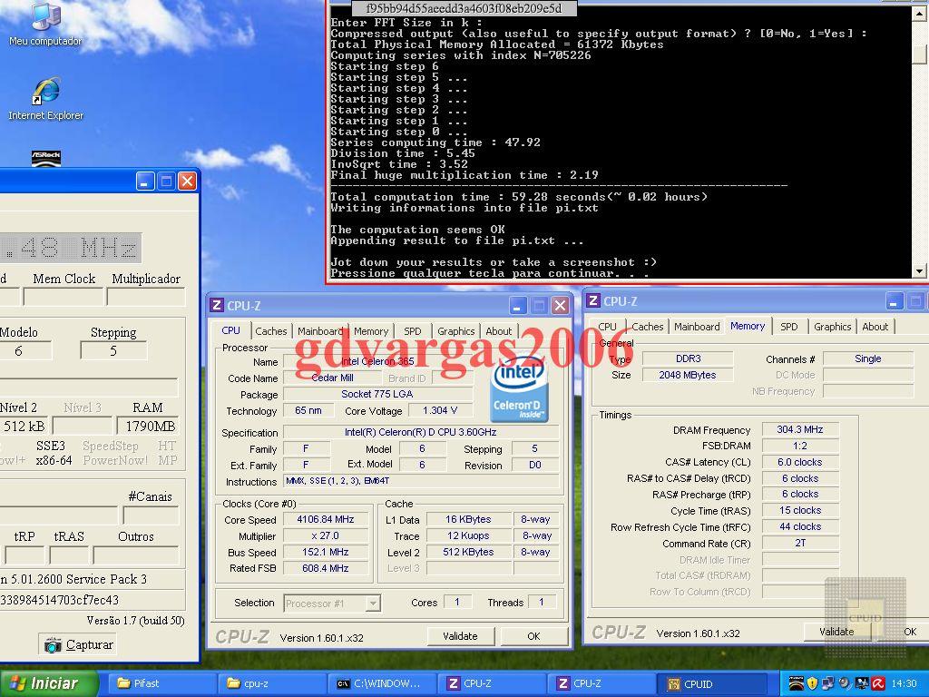
Task: Open About tab in left CPU-Z window
Action: coord(498,331)
